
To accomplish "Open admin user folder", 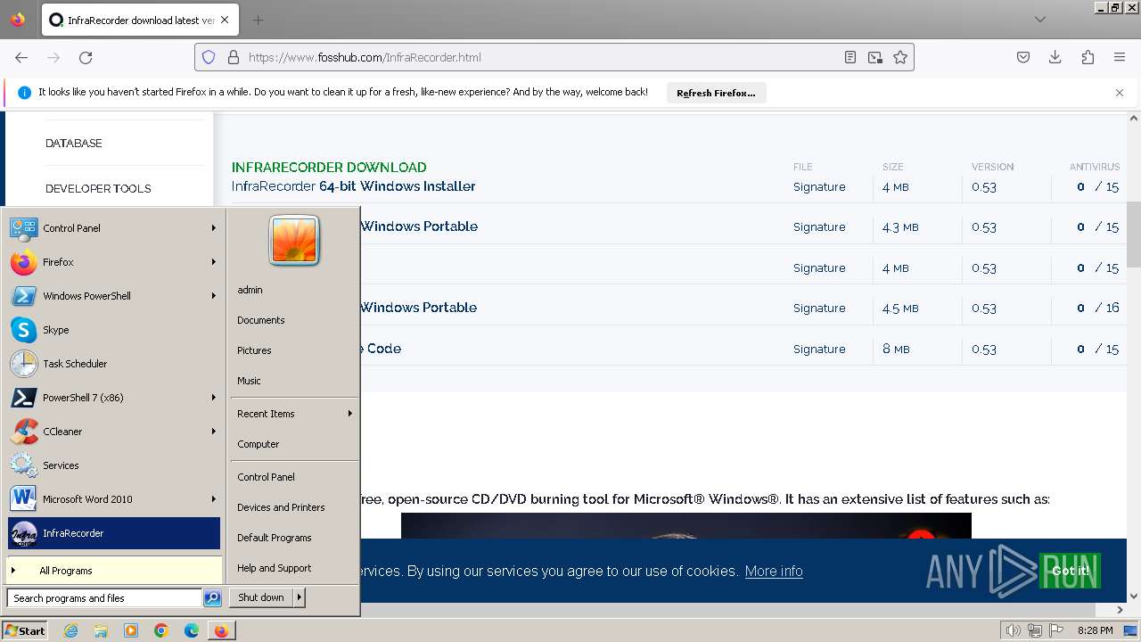I will (x=294, y=290).
